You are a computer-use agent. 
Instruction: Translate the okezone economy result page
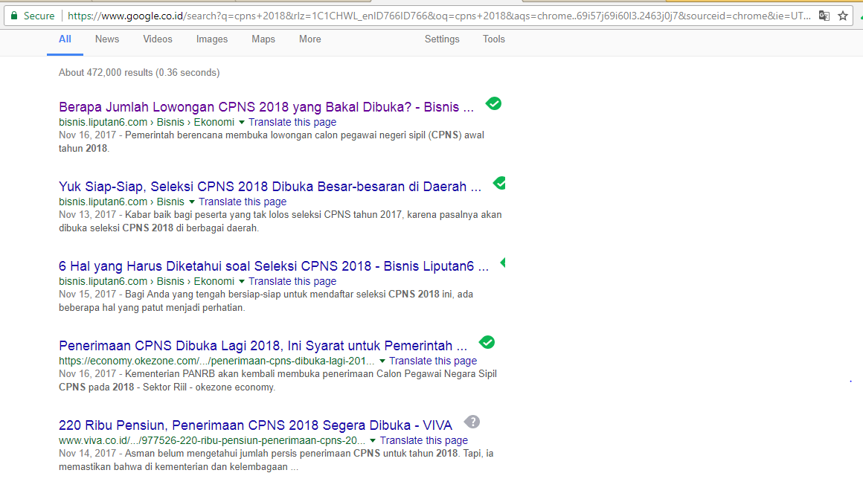point(433,361)
